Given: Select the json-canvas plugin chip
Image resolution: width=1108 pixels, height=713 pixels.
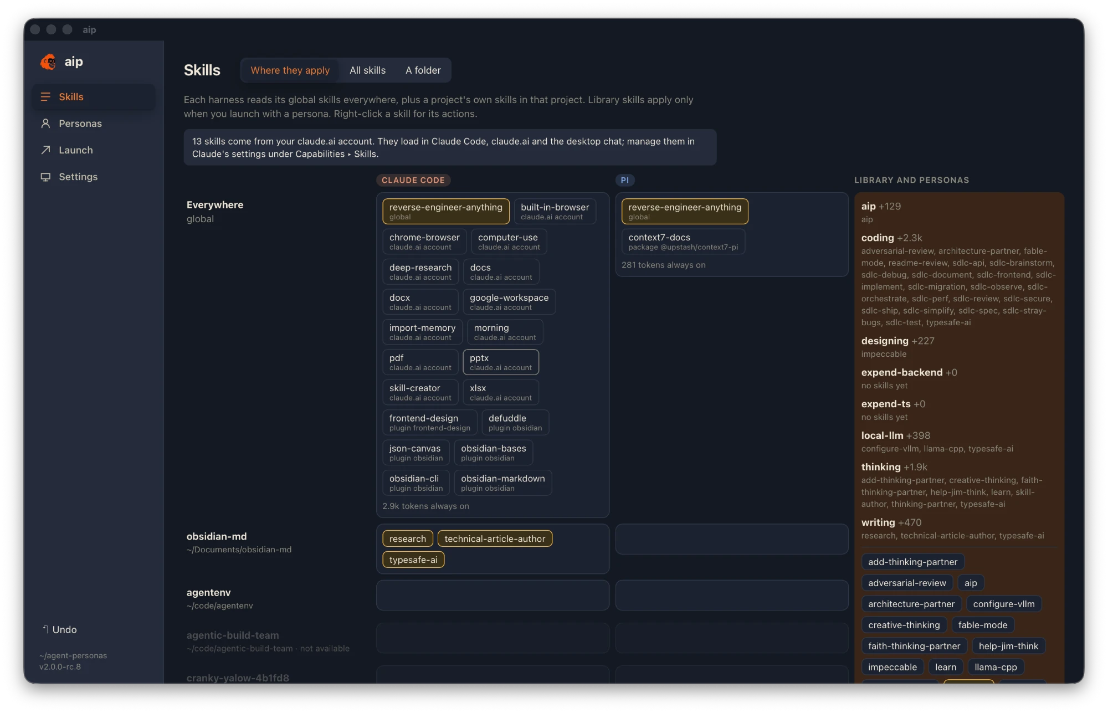Looking at the screenshot, I should (416, 453).
